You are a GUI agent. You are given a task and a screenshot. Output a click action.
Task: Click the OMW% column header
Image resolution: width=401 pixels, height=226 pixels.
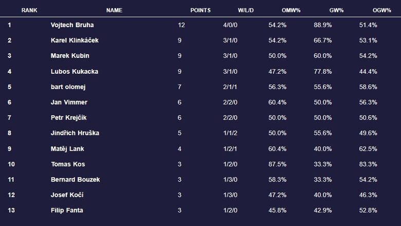291,10
